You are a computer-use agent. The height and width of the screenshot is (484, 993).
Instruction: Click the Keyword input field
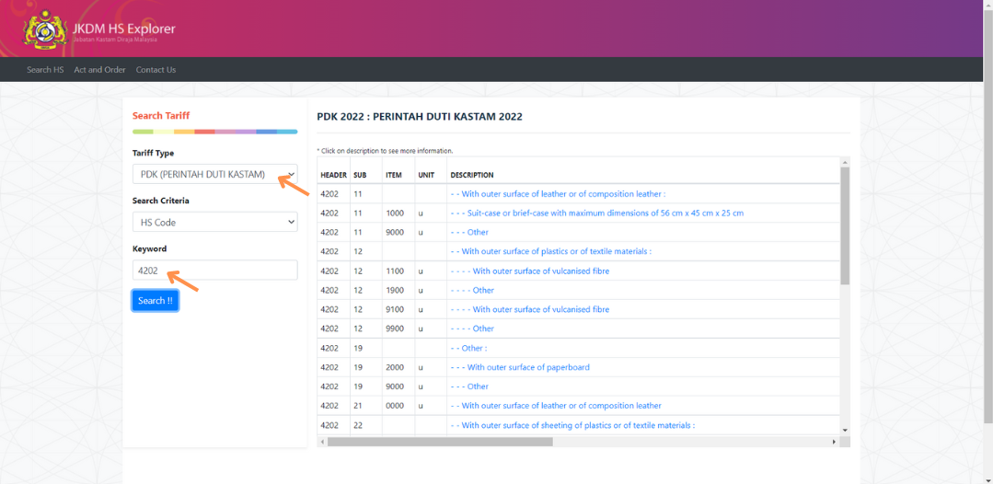tap(214, 271)
